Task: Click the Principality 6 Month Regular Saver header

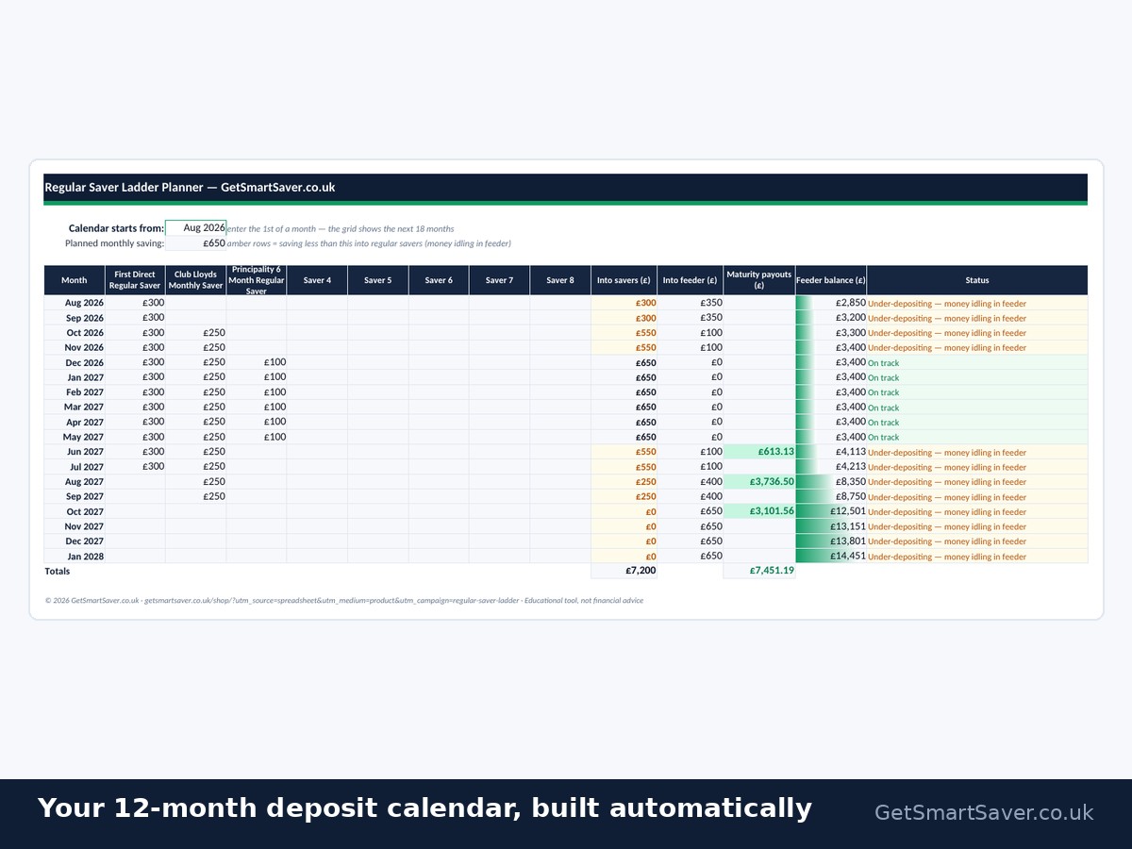Action: click(257, 280)
